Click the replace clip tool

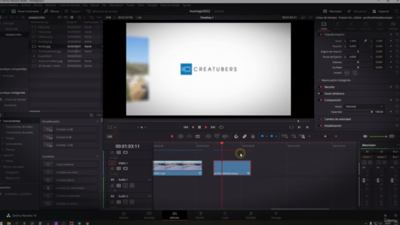point(225,136)
